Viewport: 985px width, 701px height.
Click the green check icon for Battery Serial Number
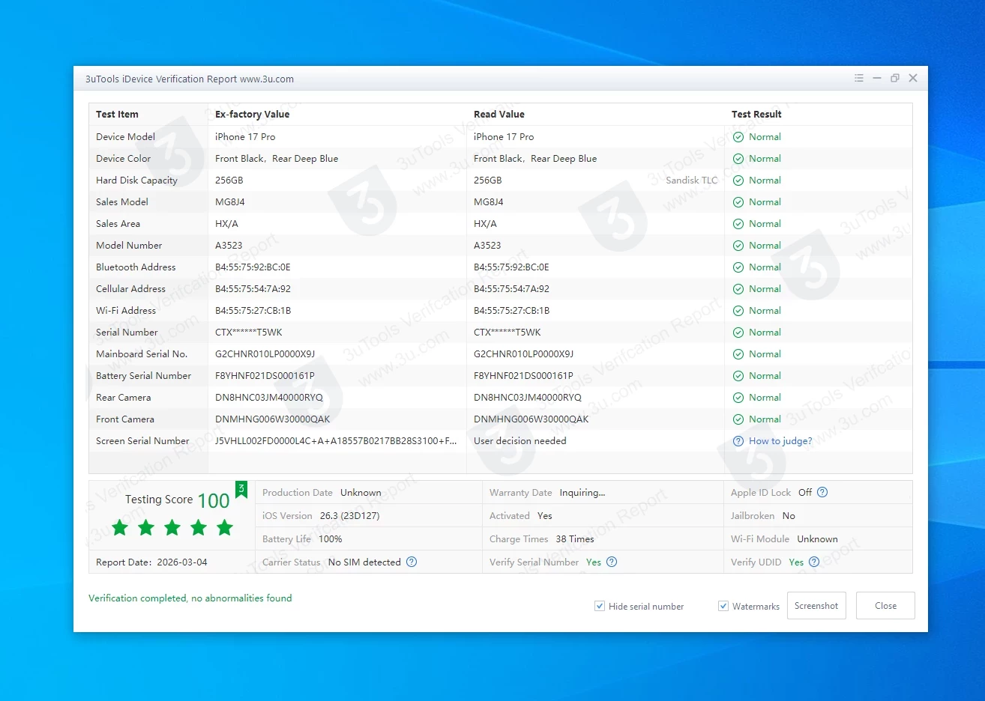738,376
